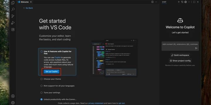211x105 pixels.
Task: Mark the Use AI features step circle
Action: point(42,51)
